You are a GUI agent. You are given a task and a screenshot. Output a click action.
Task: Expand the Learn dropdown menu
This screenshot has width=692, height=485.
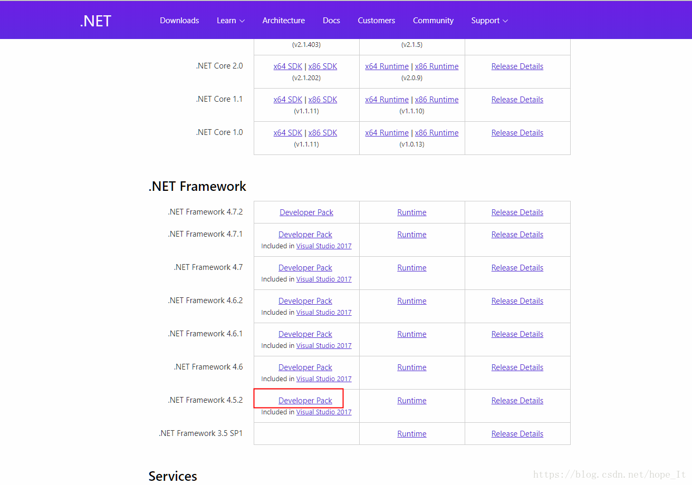pos(230,21)
